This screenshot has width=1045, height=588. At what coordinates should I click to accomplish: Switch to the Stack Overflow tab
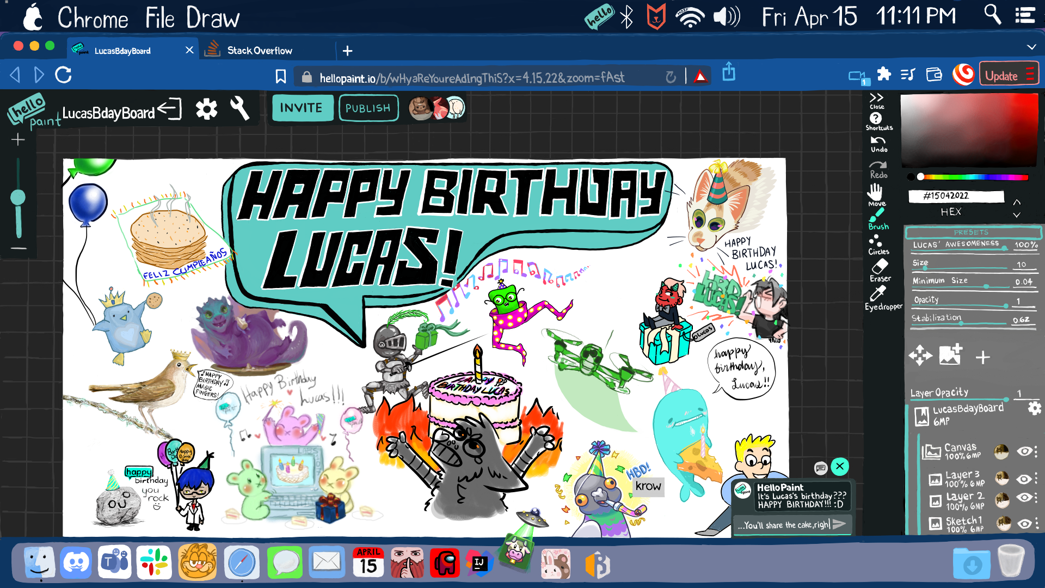coord(260,51)
